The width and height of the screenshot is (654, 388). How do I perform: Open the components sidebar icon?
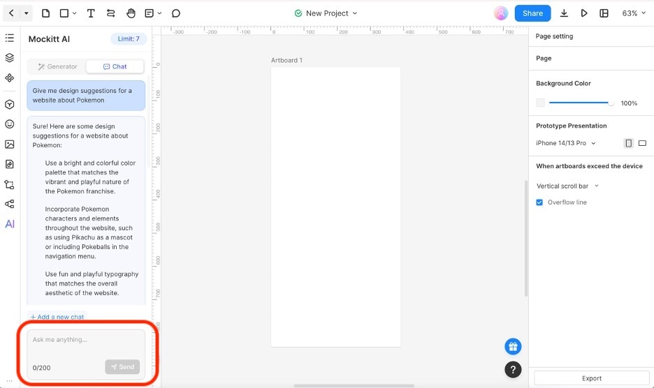click(x=10, y=78)
